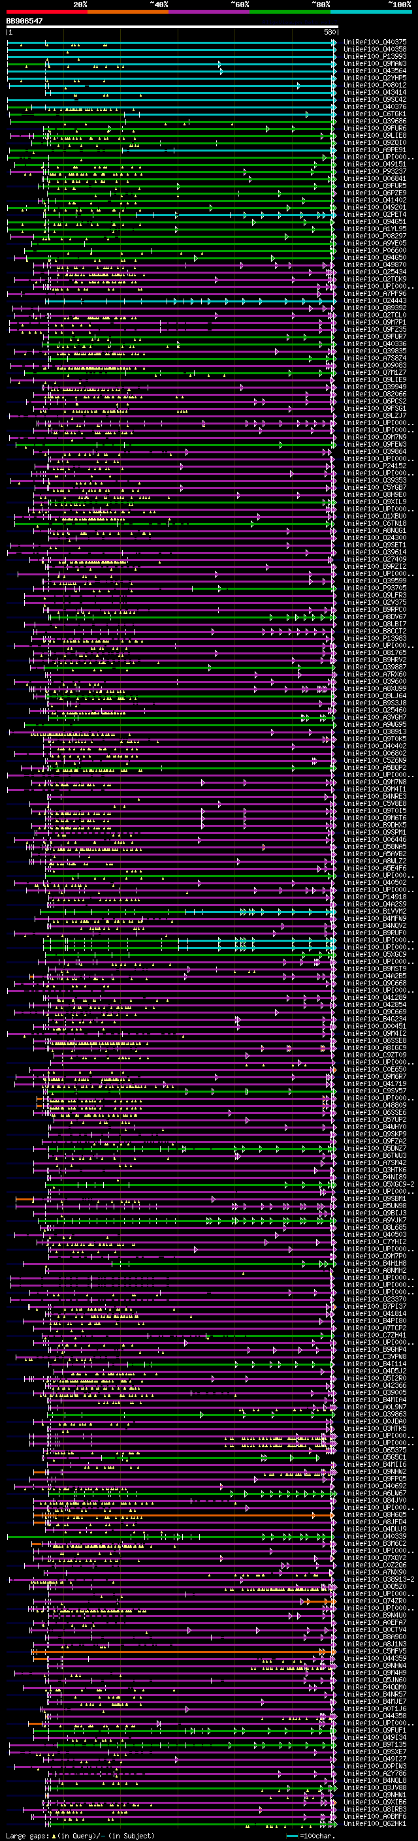This screenshot has width=418, height=1841.
Task: Select the UniRef100_Q41402 label
Action: click(375, 200)
